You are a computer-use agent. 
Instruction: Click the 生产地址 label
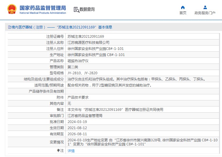click(57, 55)
